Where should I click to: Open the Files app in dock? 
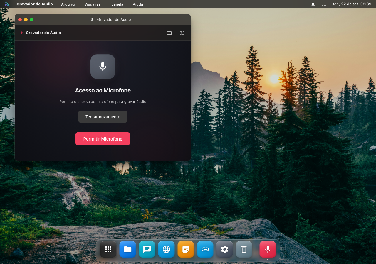click(x=128, y=249)
